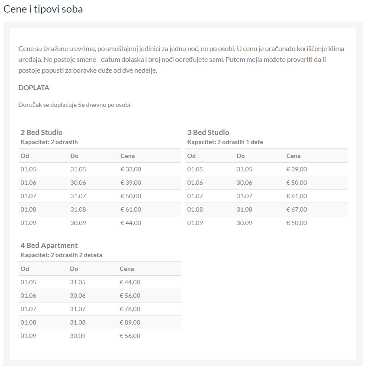Click the 01.09 start date in 3 Bed Studio table
This screenshot has height=370, width=368.
[195, 223]
